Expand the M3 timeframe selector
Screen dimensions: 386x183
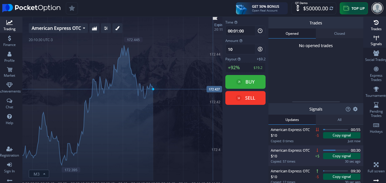click(39, 174)
